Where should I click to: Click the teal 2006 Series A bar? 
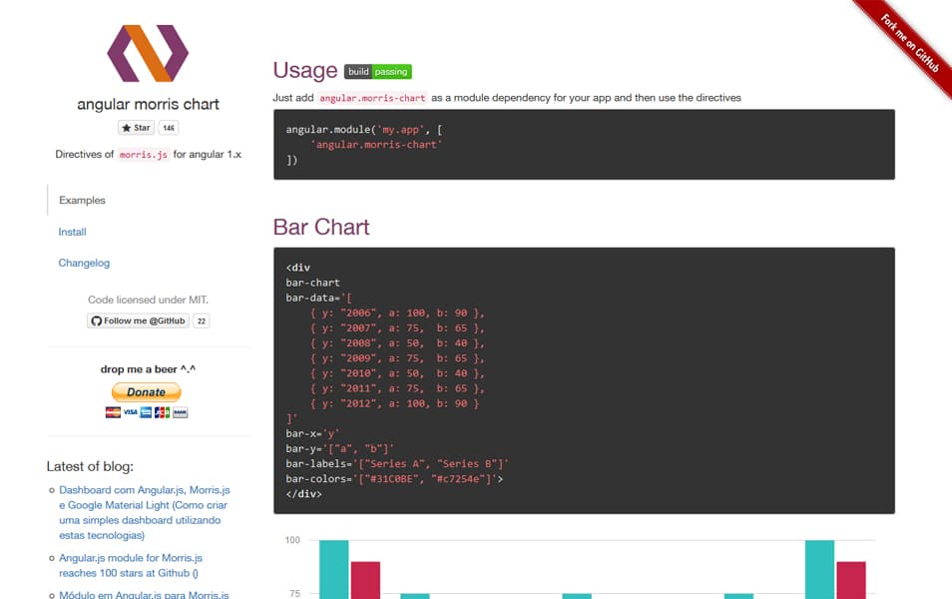point(334,569)
